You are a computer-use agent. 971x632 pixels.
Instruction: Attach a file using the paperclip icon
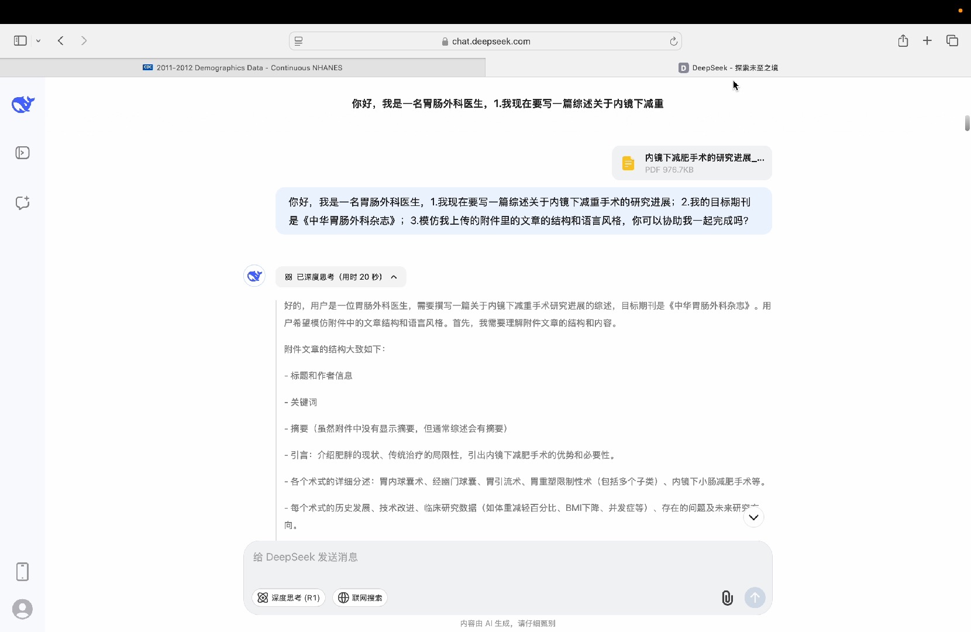pyautogui.click(x=727, y=597)
